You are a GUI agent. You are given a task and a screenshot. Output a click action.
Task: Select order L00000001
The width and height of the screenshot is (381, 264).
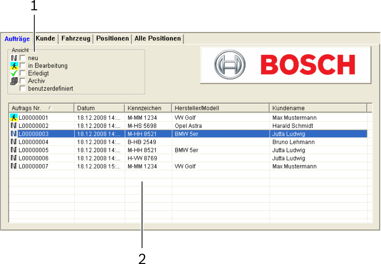click(x=188, y=118)
